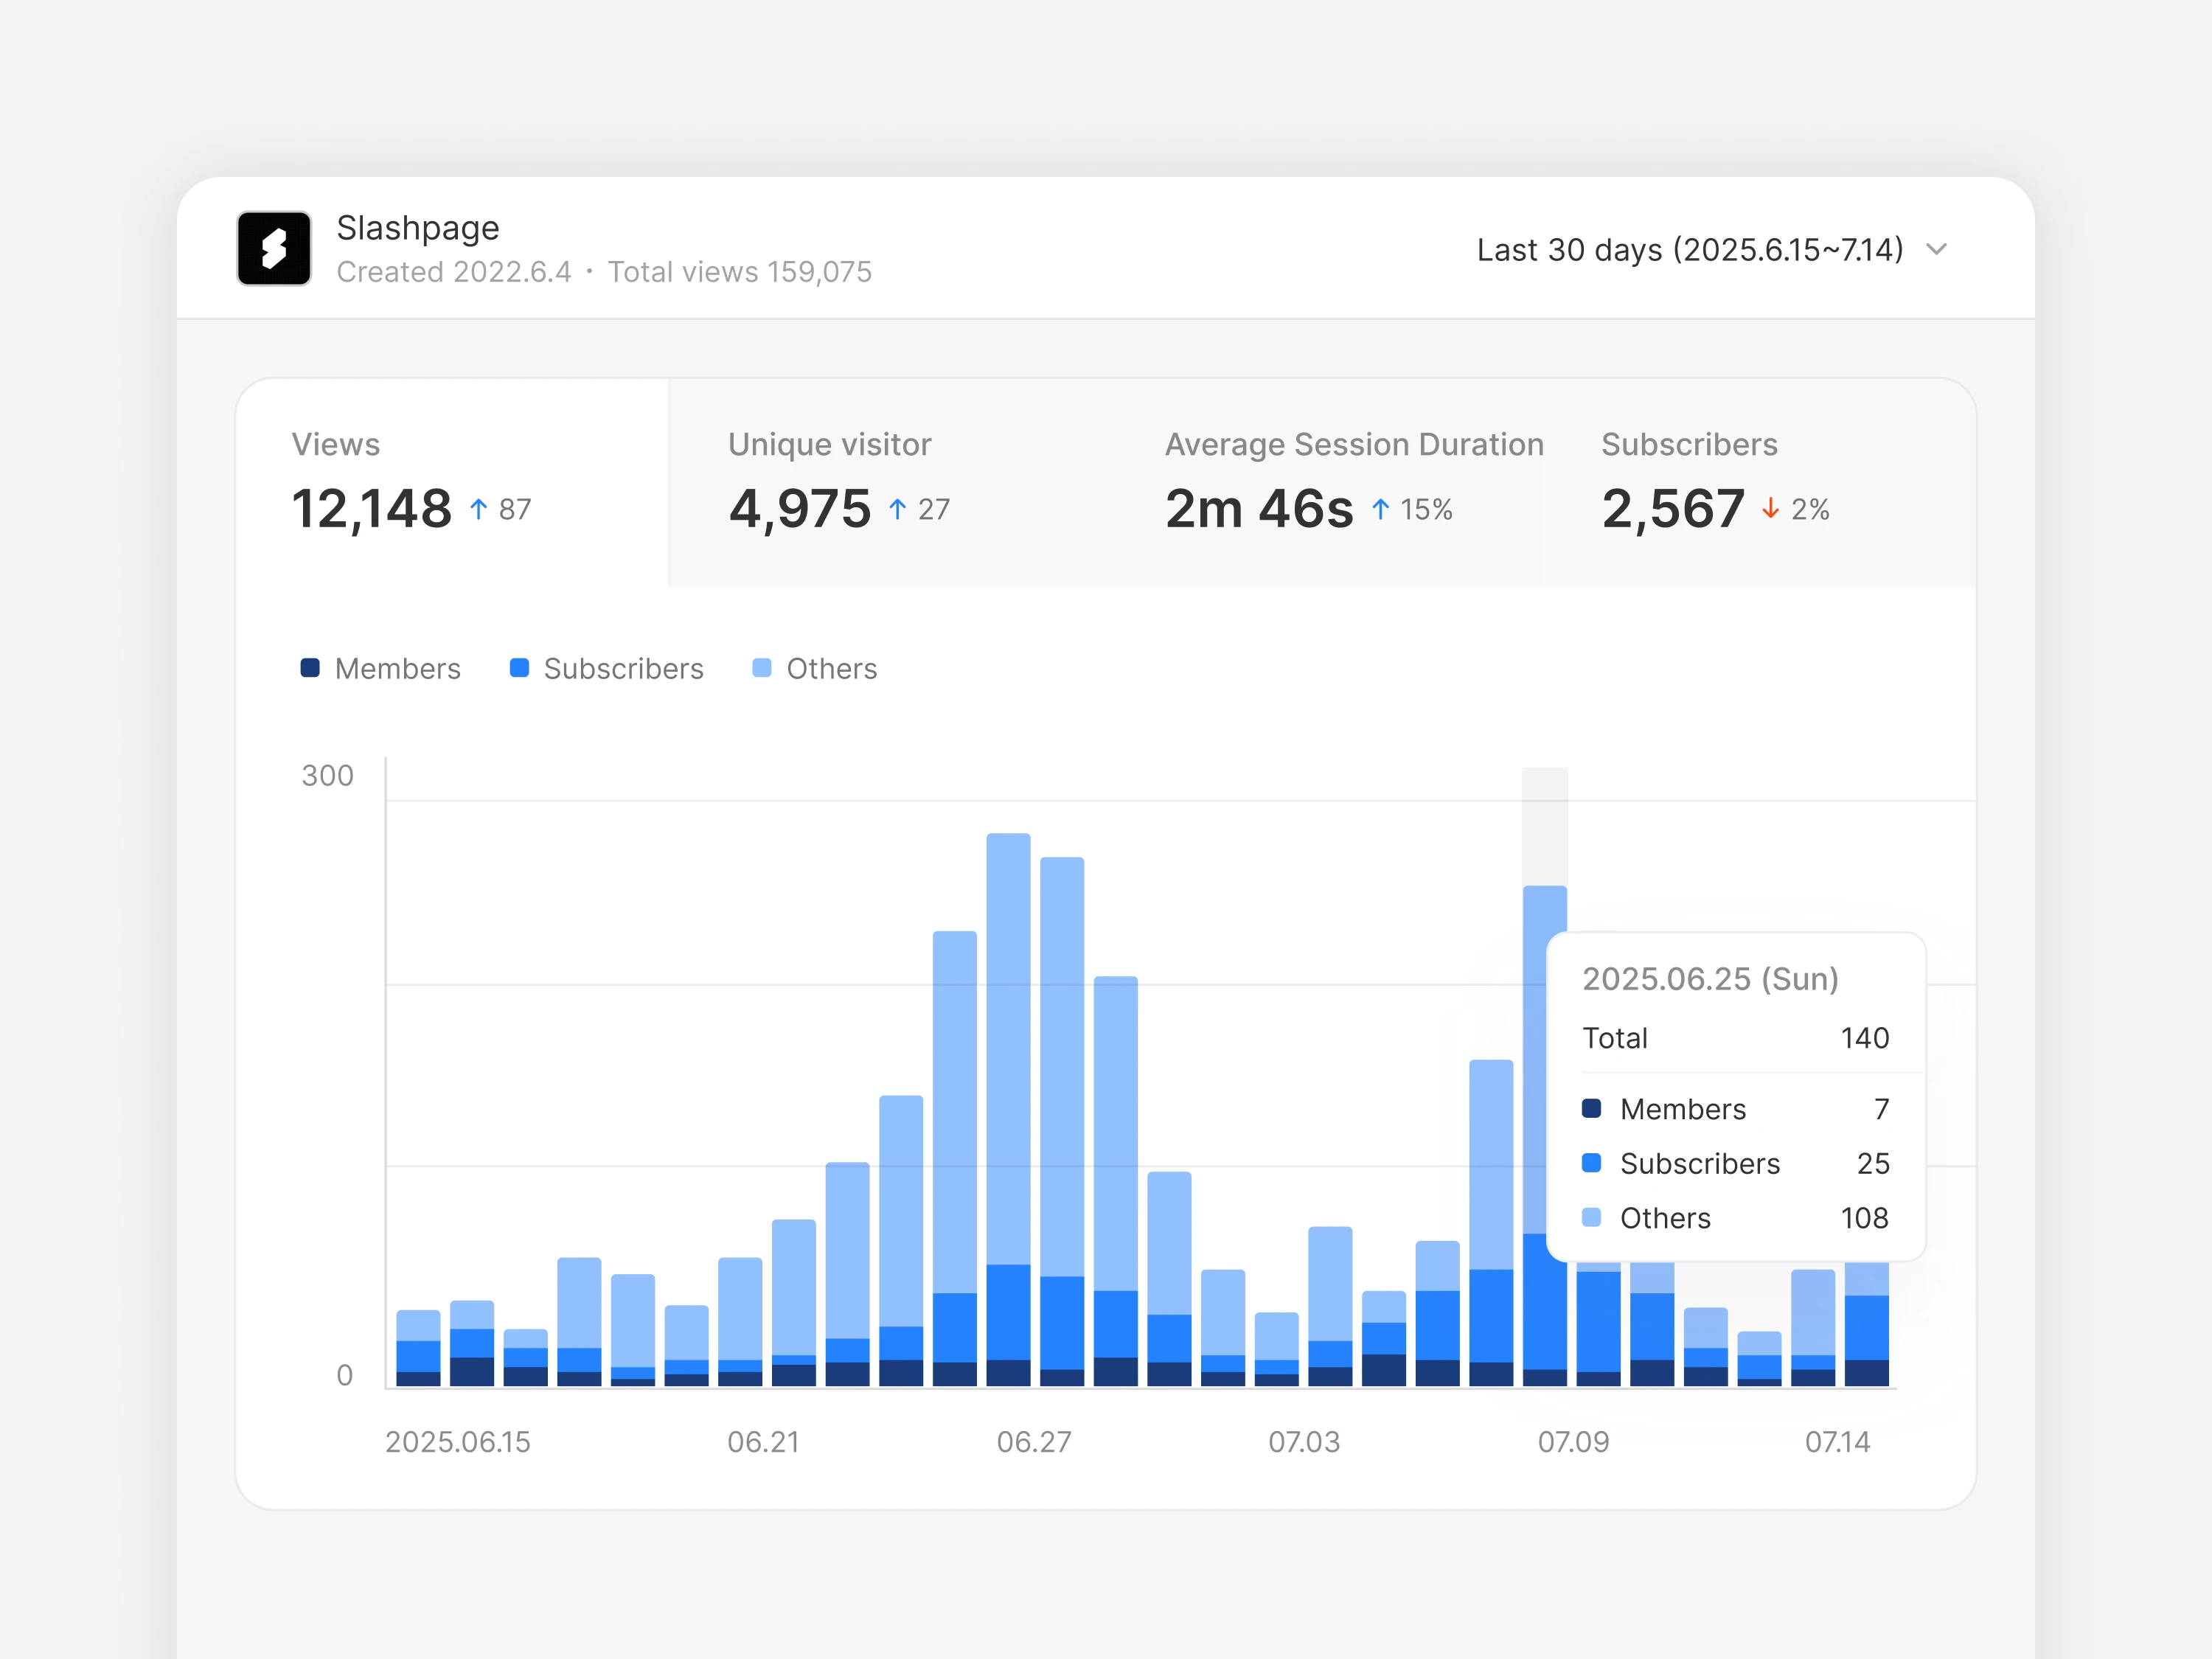Image resolution: width=2212 pixels, height=1659 pixels.
Task: Click the Session Duration up-arrow icon
Action: point(1381,509)
